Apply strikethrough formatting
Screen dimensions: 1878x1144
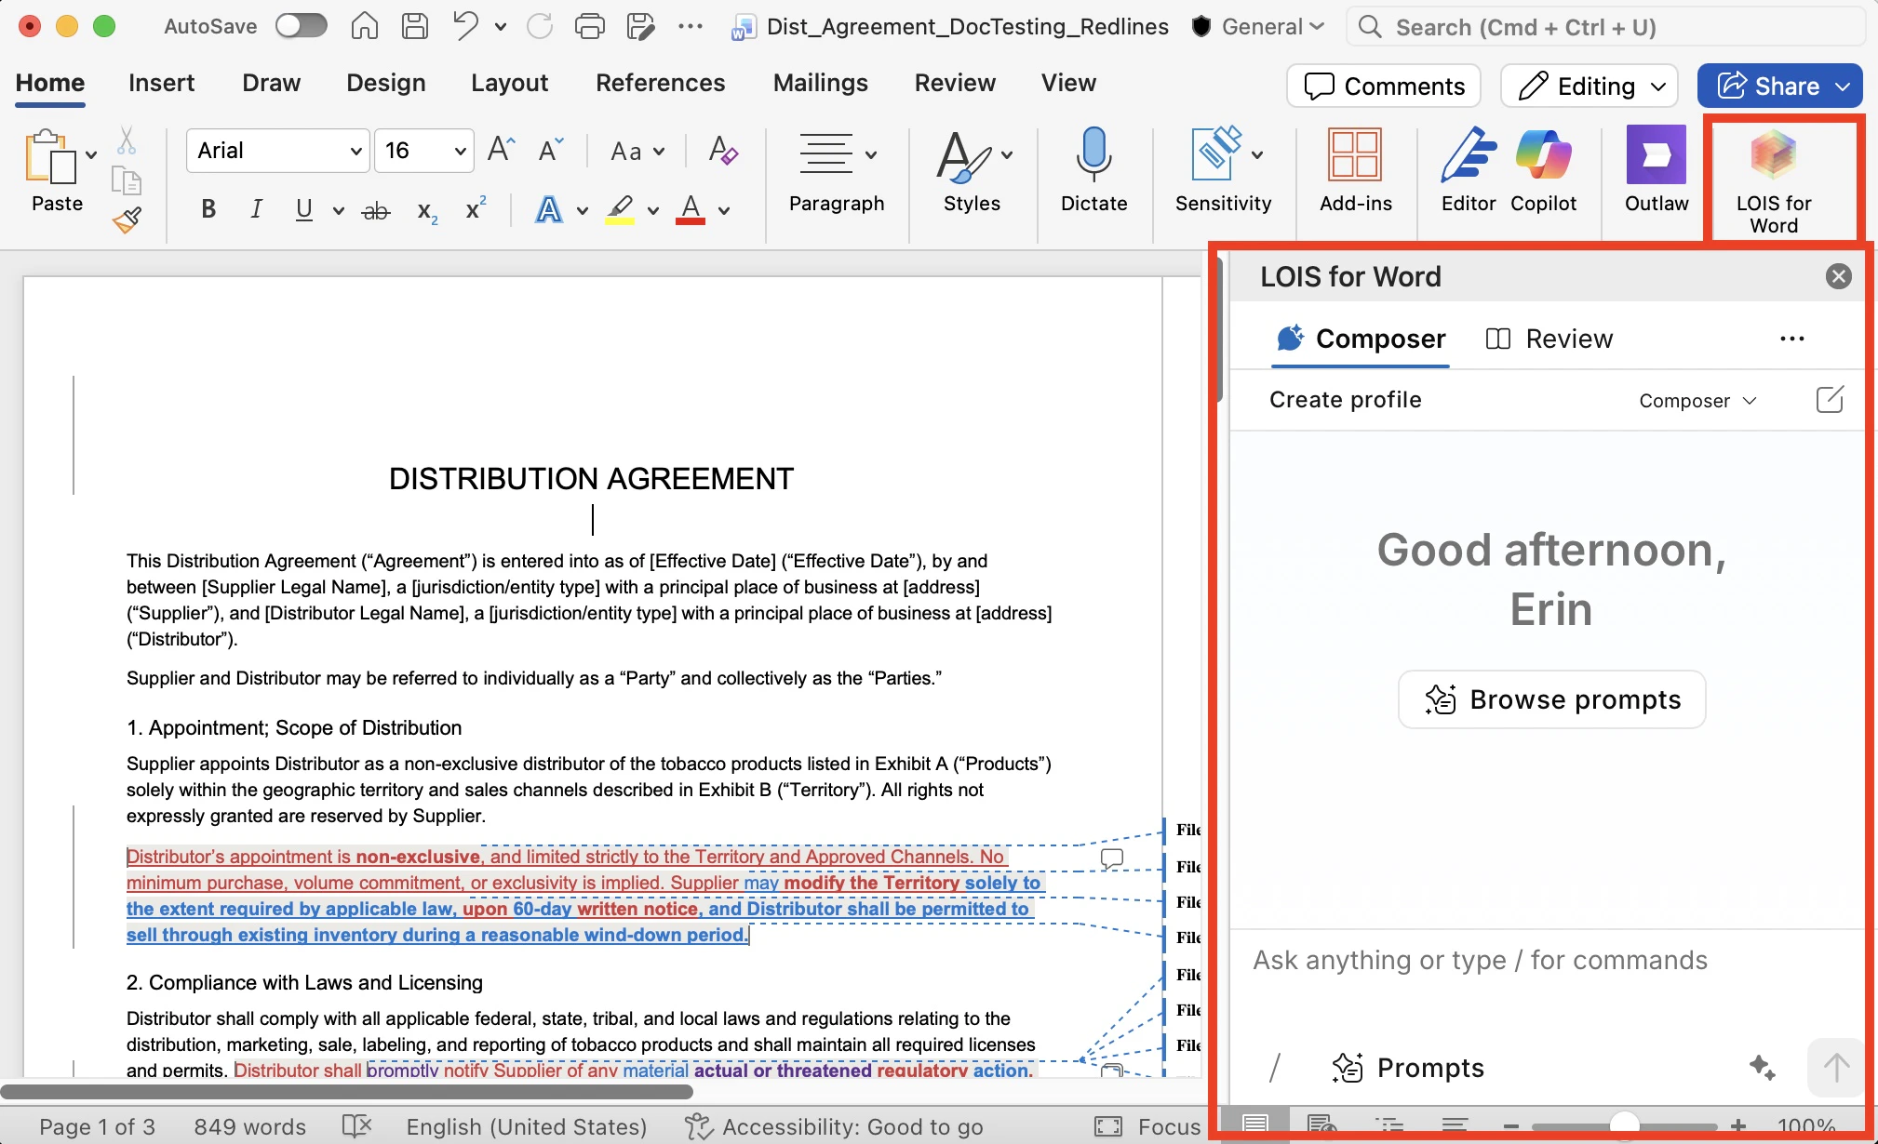376,210
